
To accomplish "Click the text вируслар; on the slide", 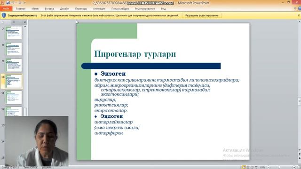I will tap(105, 100).
